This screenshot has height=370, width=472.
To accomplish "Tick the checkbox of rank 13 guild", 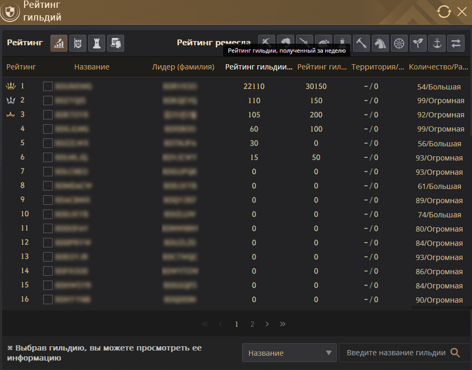I will pos(48,257).
